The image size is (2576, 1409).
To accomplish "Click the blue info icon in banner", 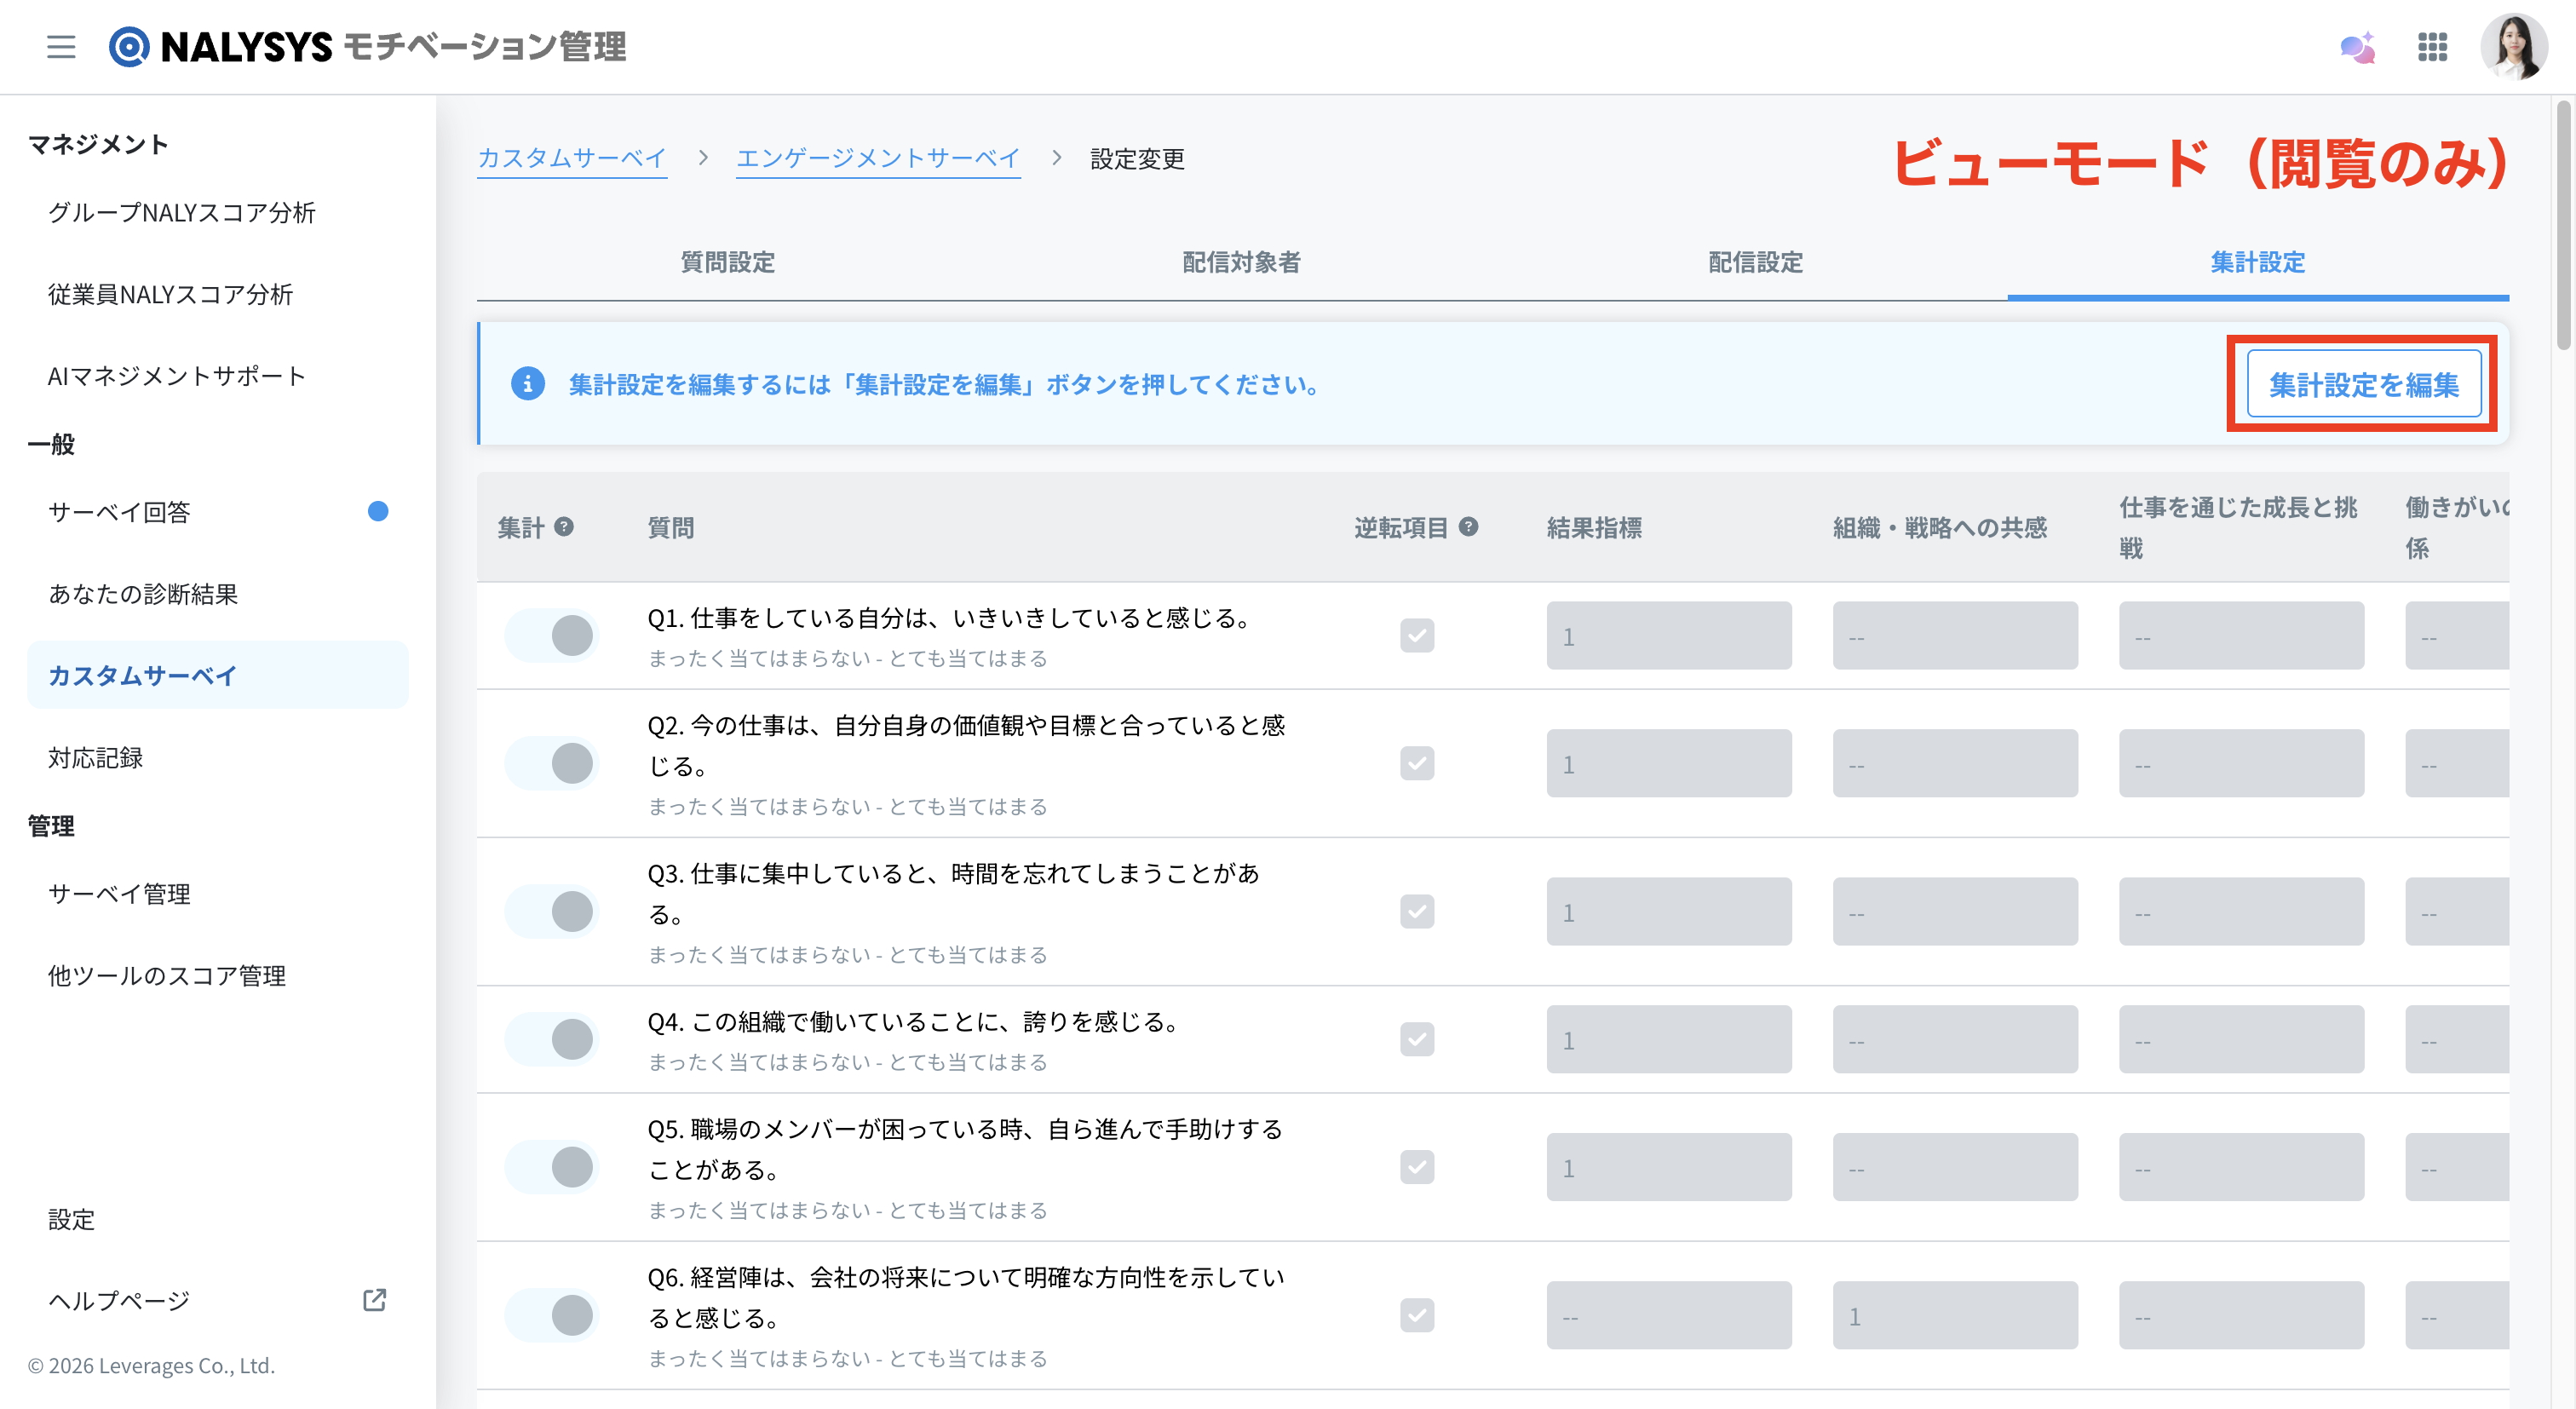I will point(528,384).
